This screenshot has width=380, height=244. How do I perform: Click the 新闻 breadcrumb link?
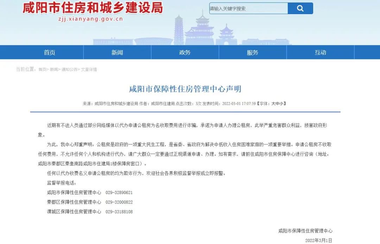click(54, 70)
